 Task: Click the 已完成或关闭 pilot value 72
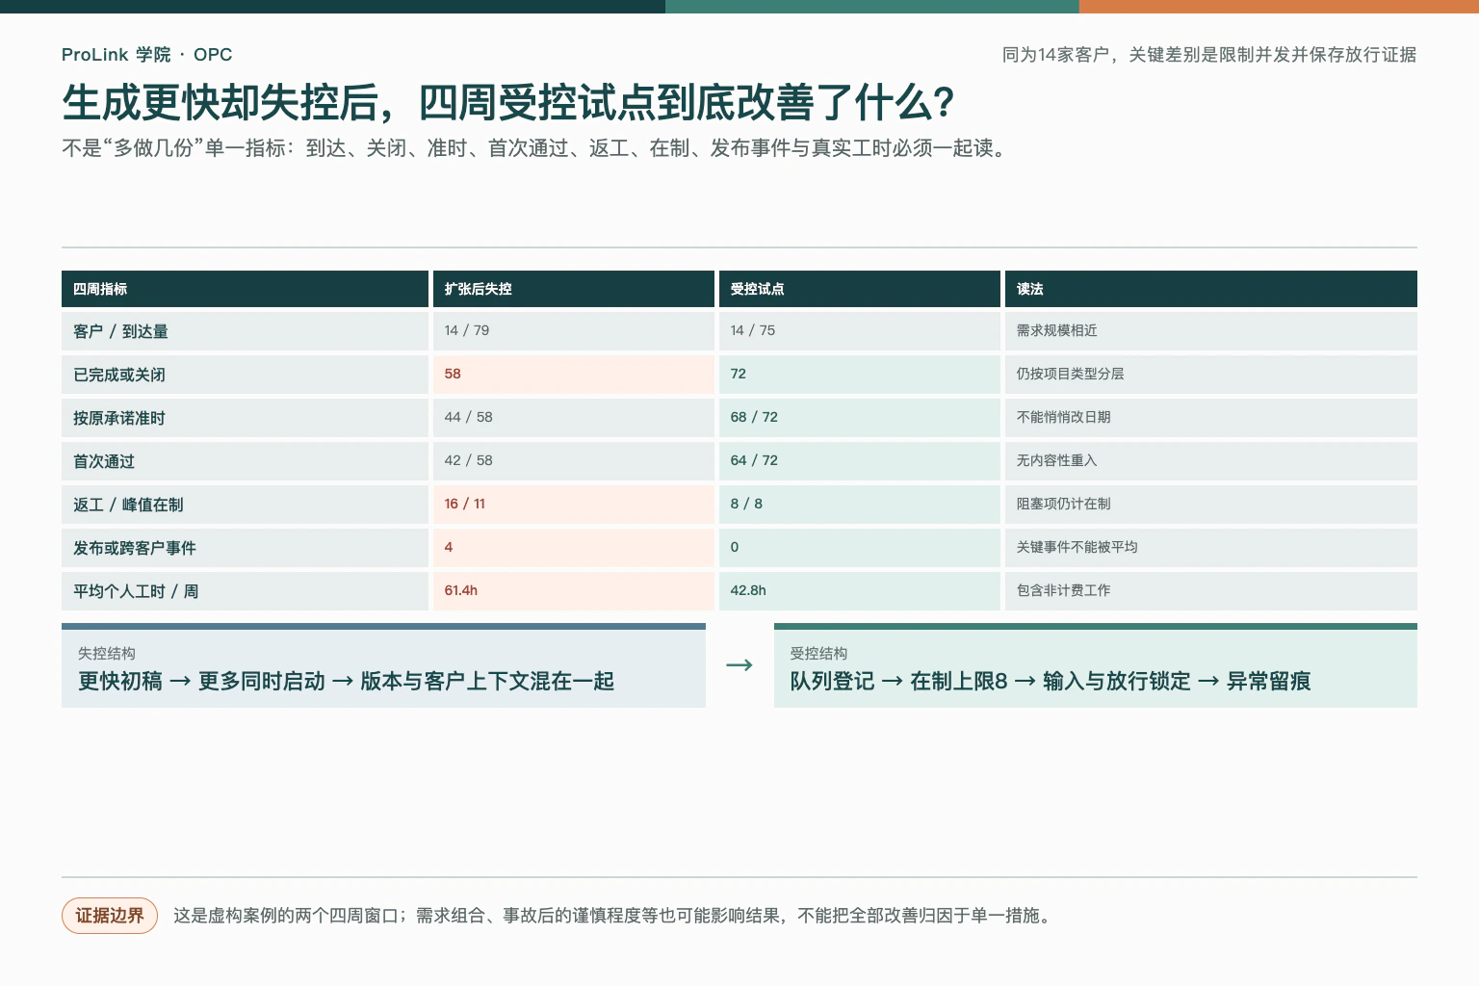(x=739, y=374)
